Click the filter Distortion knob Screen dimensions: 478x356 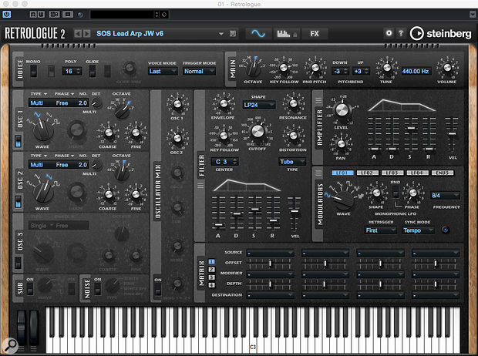point(293,136)
